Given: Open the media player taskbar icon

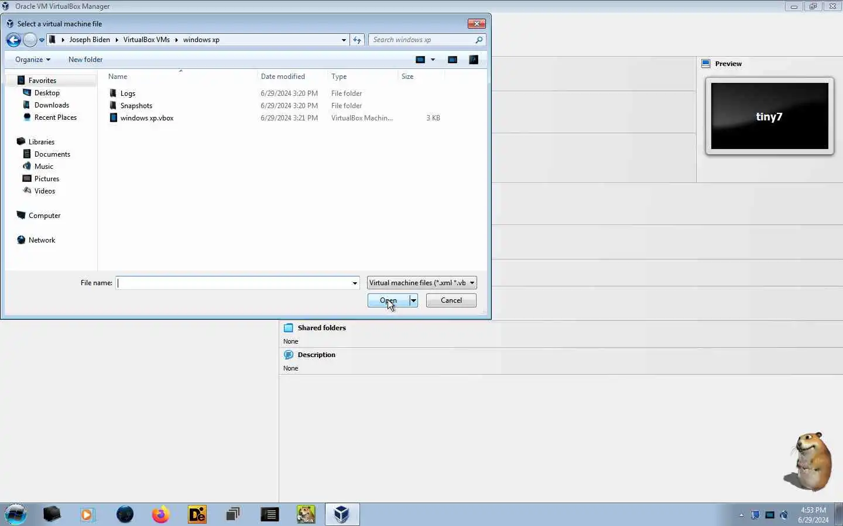Looking at the screenshot, I should 87,514.
